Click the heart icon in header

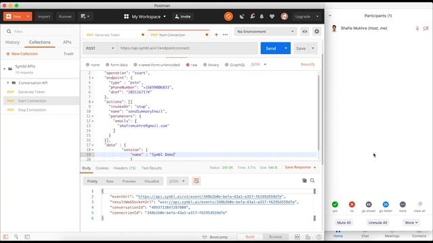point(272,16)
